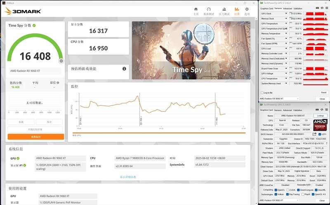Viewport: 330px width, 205px height.
Task: Toggle the DirectML checkbox
Action: tap(316, 190)
